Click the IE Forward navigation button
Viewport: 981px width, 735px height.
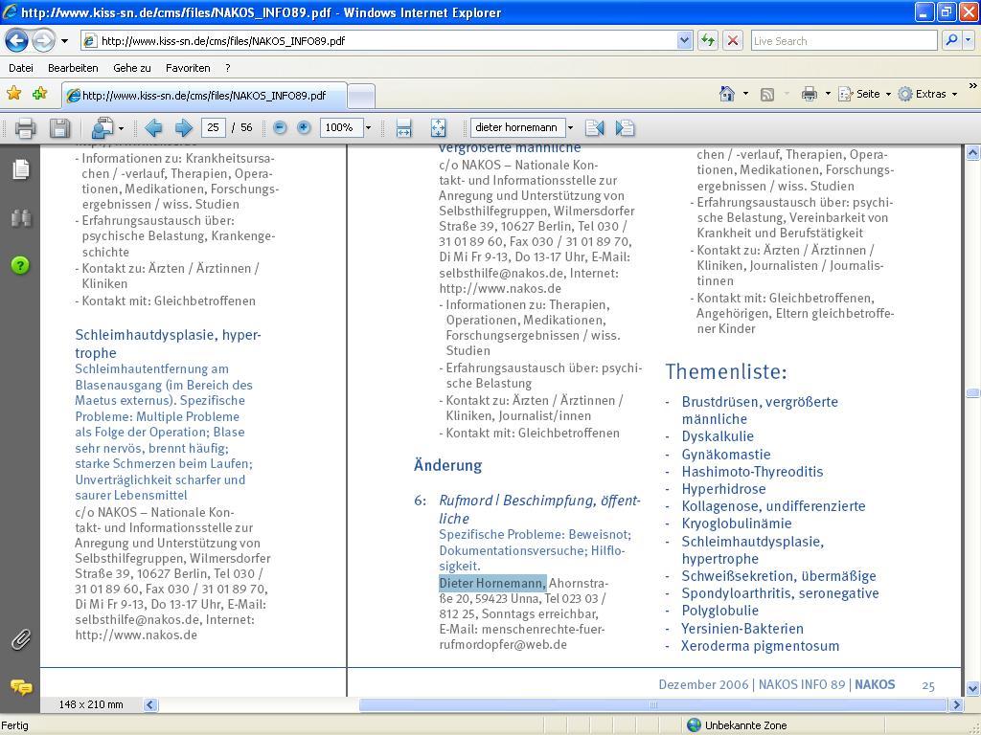[43, 41]
